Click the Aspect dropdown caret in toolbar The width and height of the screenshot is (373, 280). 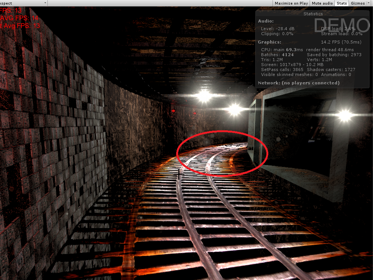[x=45, y=3]
